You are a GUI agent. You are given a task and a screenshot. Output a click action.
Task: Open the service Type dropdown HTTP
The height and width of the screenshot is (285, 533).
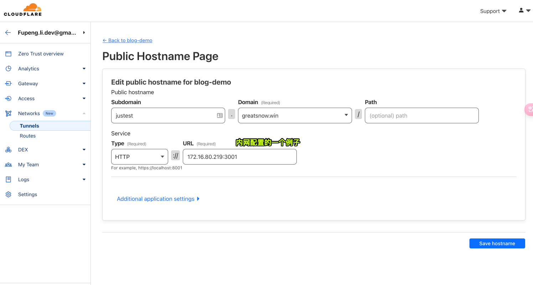140,157
